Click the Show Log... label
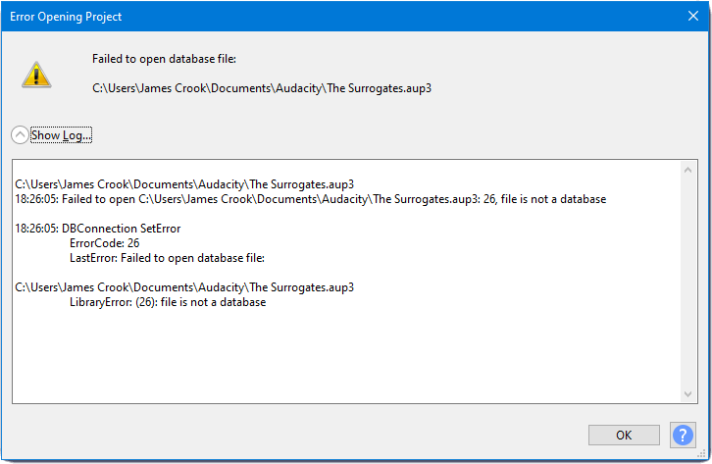 click(x=62, y=135)
